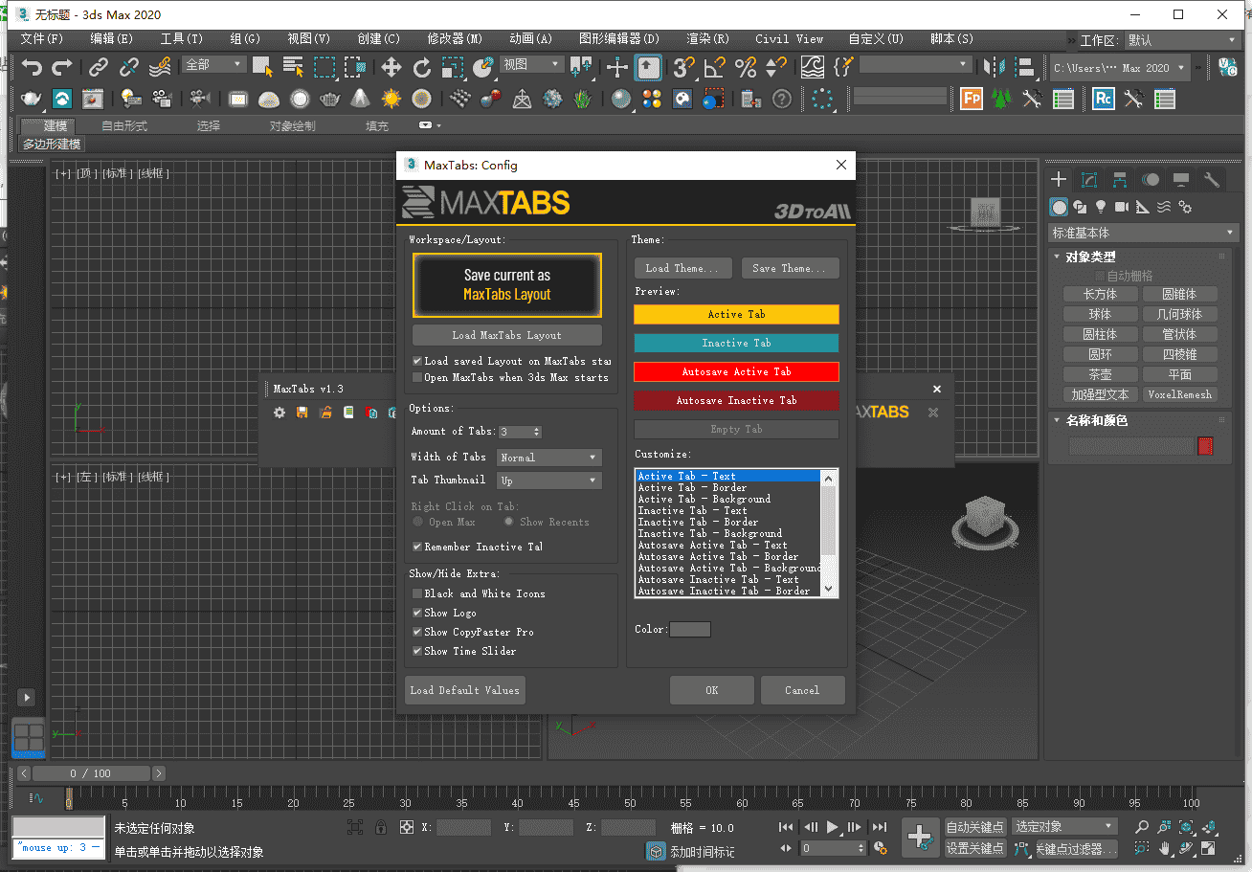The height and width of the screenshot is (872, 1252).
Task: Open the 标准基本体 primitives dropdown
Action: point(1144,233)
